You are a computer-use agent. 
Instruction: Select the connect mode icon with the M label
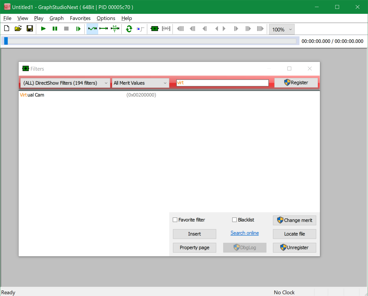tap(115, 29)
